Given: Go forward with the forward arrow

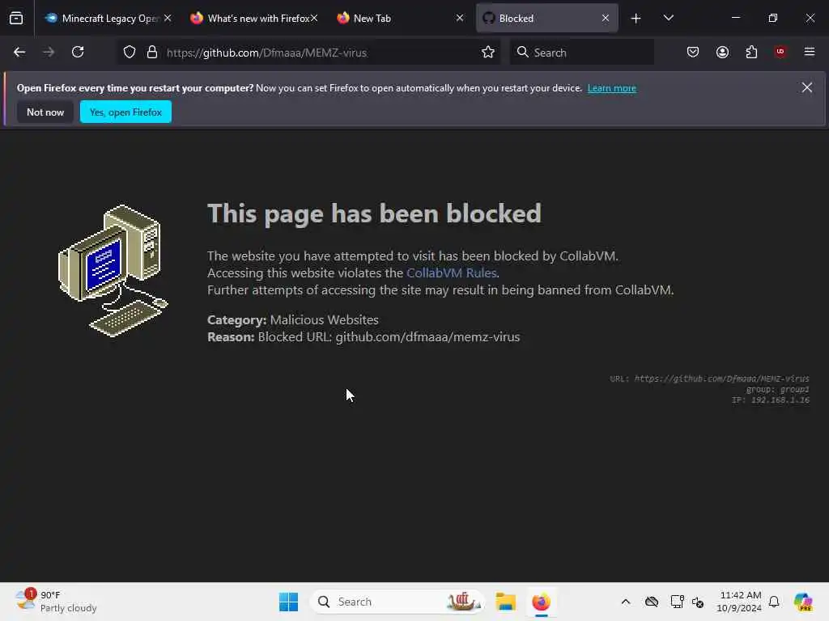Looking at the screenshot, I should point(49,53).
